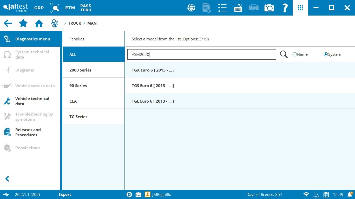Open Vehicle technical data menu

(32, 101)
